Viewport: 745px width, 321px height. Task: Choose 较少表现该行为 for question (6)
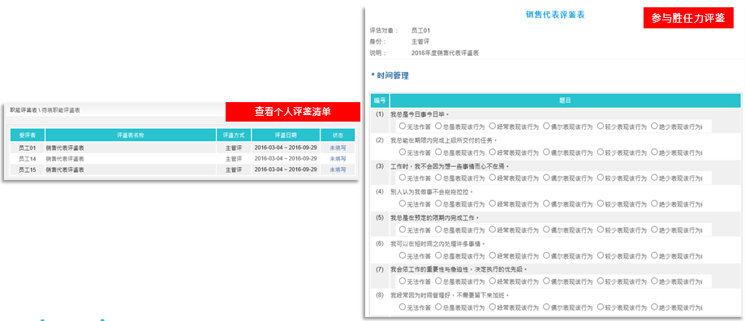coord(601,255)
